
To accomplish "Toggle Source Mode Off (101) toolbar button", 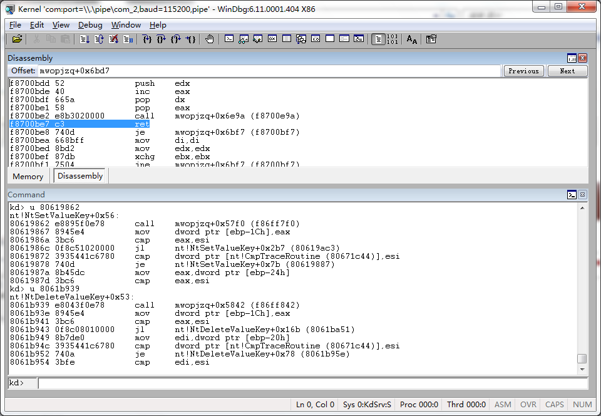I will (393, 39).
